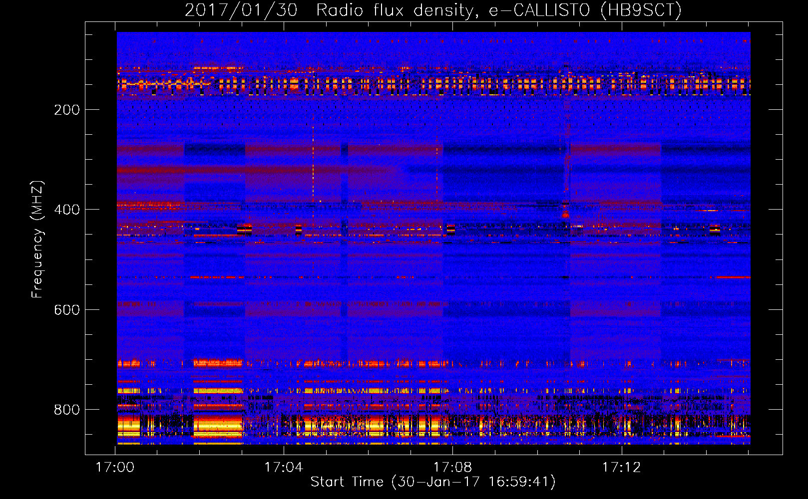Click the 17:04 time tick label

pyautogui.click(x=284, y=468)
